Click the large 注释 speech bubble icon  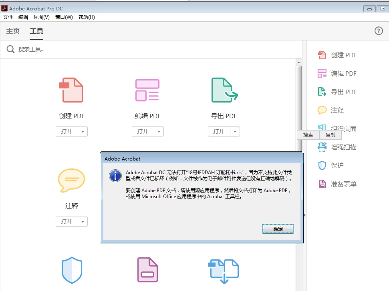pos(71,180)
